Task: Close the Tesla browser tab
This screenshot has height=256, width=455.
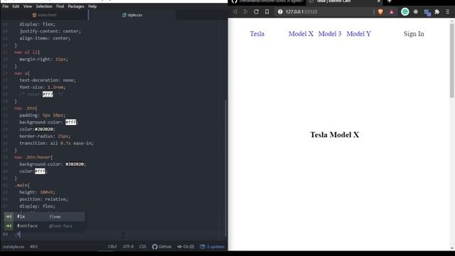Action: [378, 1]
